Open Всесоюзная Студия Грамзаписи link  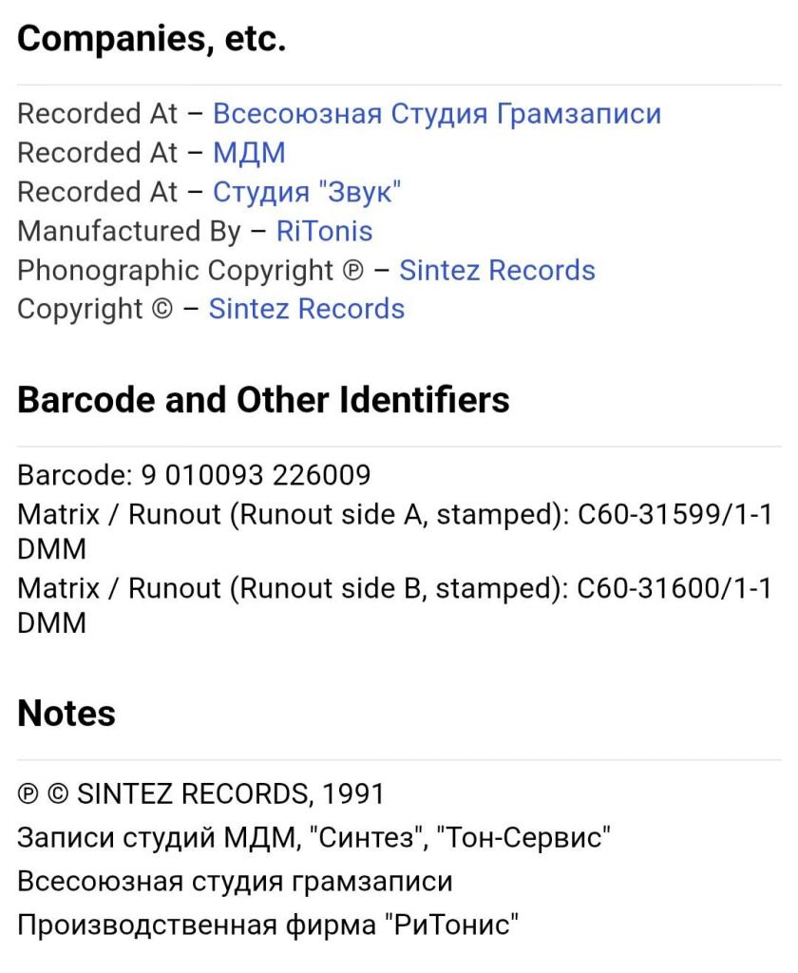click(437, 114)
